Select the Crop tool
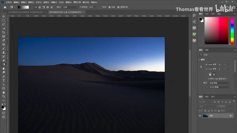 pos(4,32)
